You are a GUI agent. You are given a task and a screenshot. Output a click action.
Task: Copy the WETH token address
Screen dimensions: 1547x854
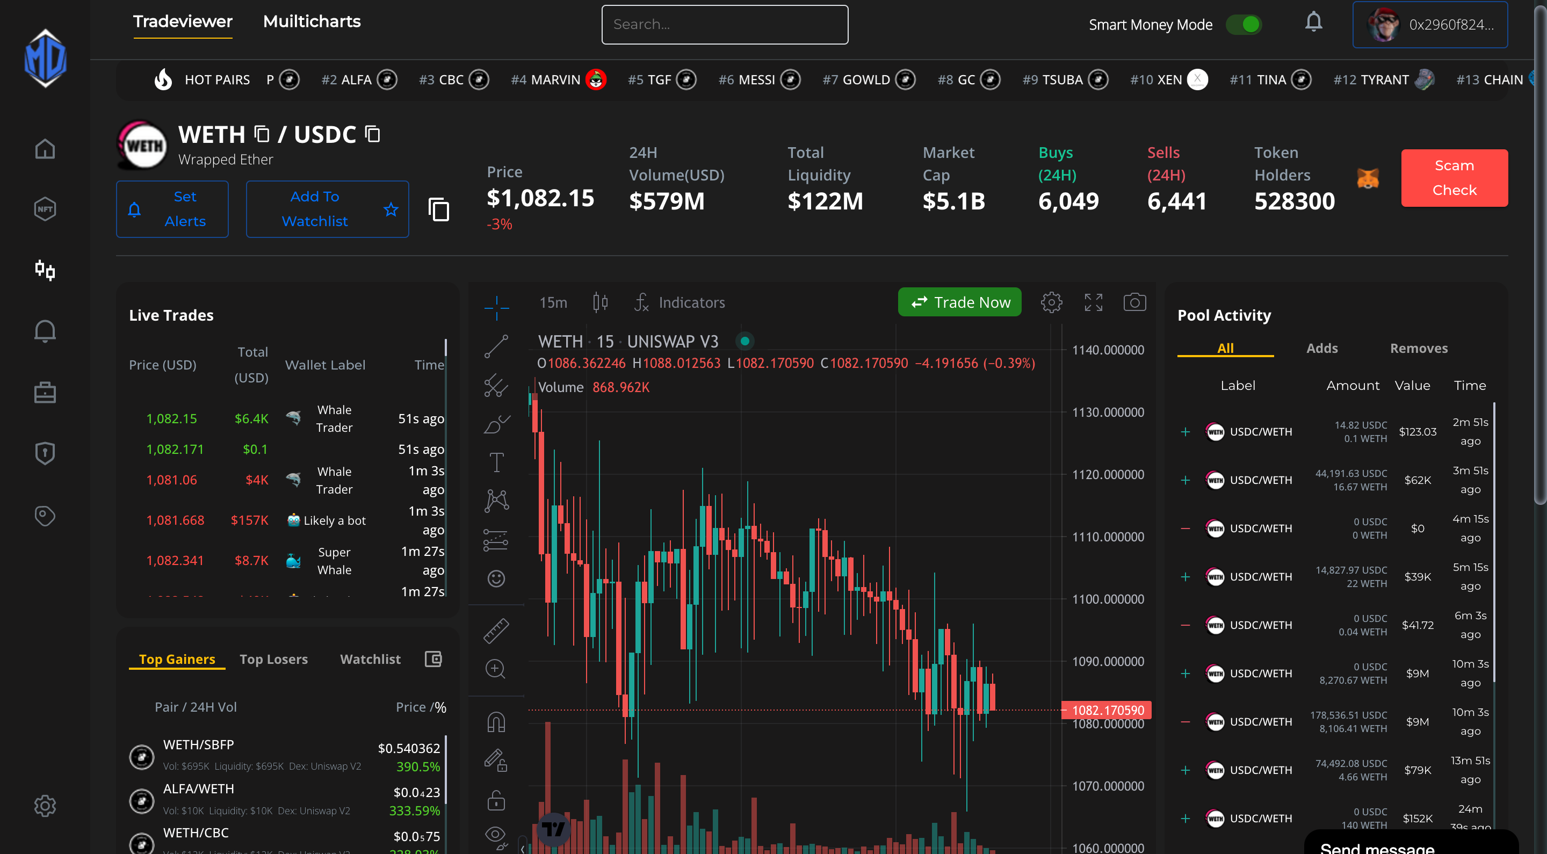pyautogui.click(x=261, y=133)
